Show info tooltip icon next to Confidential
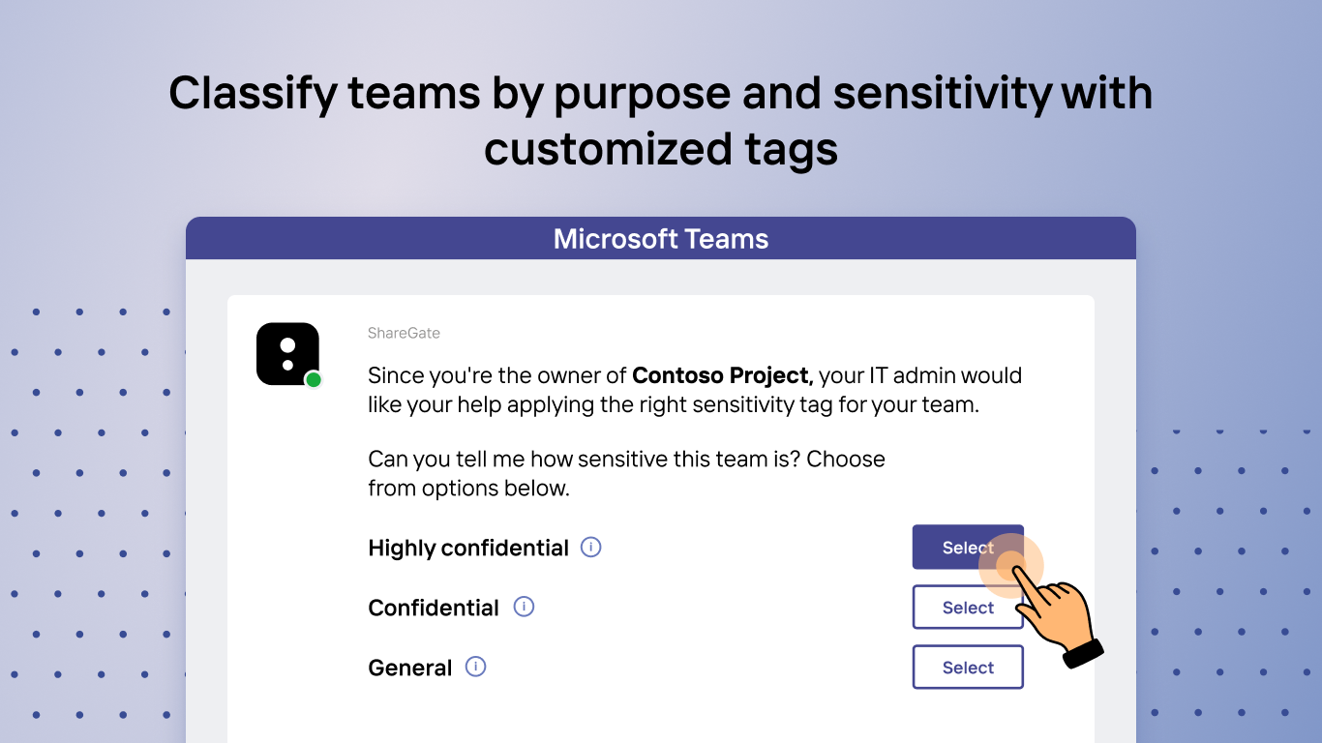Screen dimensions: 1322x743 click(x=524, y=607)
